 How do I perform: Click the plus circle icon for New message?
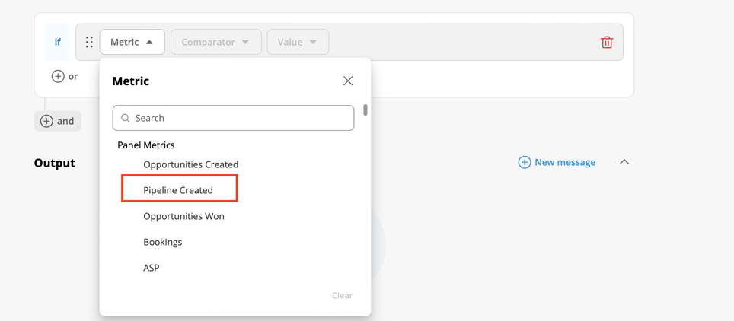click(x=525, y=162)
